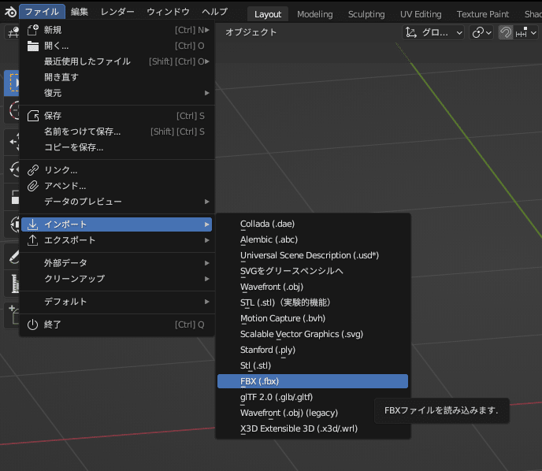The height and width of the screenshot is (471, 542).
Task: Click the power icon beside 終了
Action: 33,325
